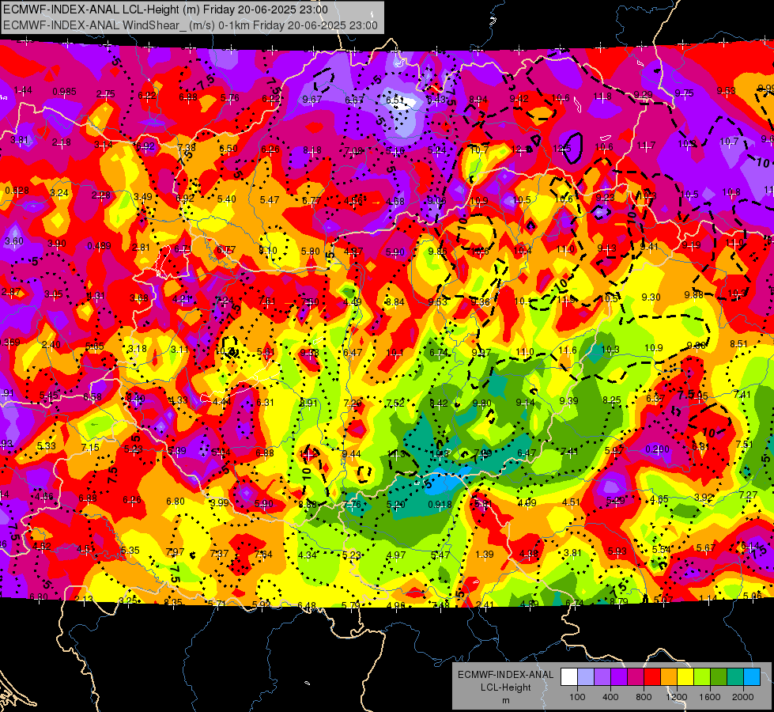Click the 100 legend scale label
Screen dimensions: 774x712
pos(577,697)
